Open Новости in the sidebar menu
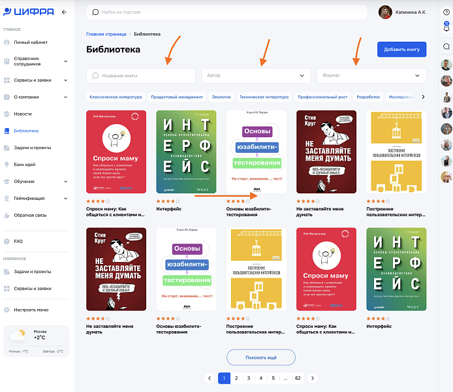The image size is (453, 392). (x=23, y=114)
